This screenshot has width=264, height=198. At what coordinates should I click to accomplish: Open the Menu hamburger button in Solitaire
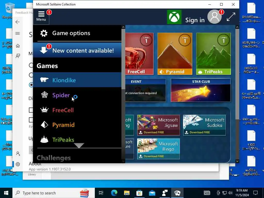tap(41, 16)
